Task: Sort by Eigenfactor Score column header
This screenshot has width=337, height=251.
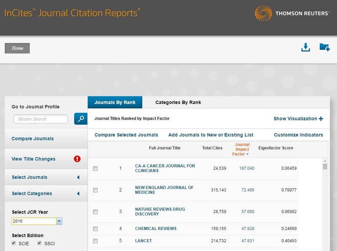Action: click(x=276, y=148)
